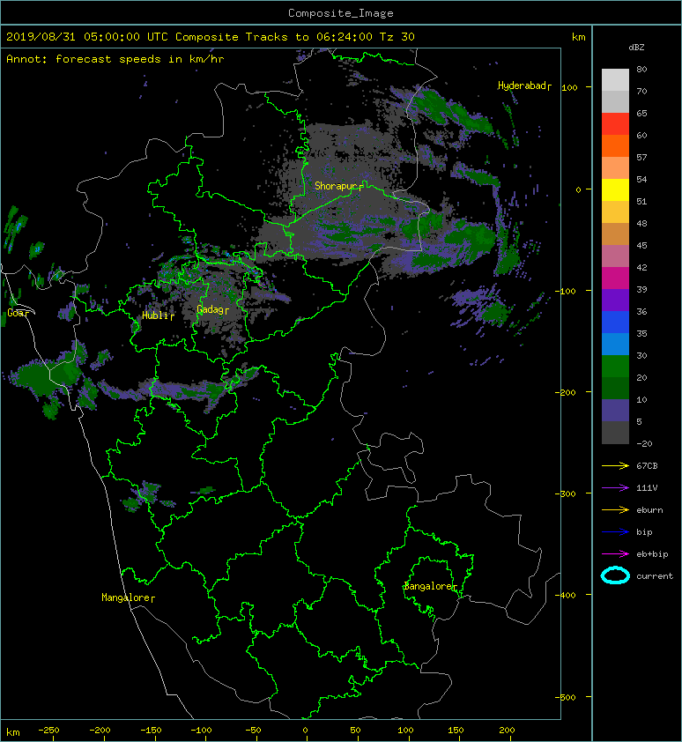Click the -500 tick on the vertical axis
This screenshot has height=742, width=682.
pos(565,697)
